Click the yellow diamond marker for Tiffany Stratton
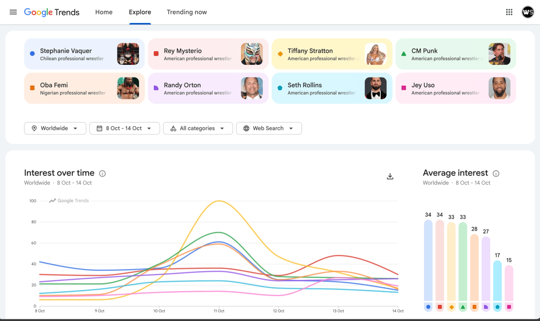 [280, 54]
